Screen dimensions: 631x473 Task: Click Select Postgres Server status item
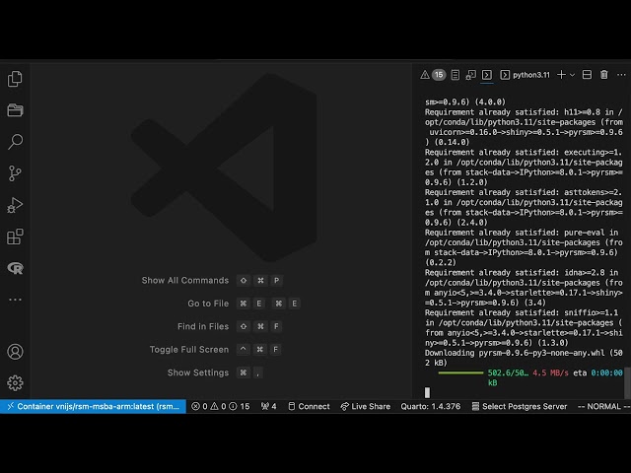pos(520,406)
